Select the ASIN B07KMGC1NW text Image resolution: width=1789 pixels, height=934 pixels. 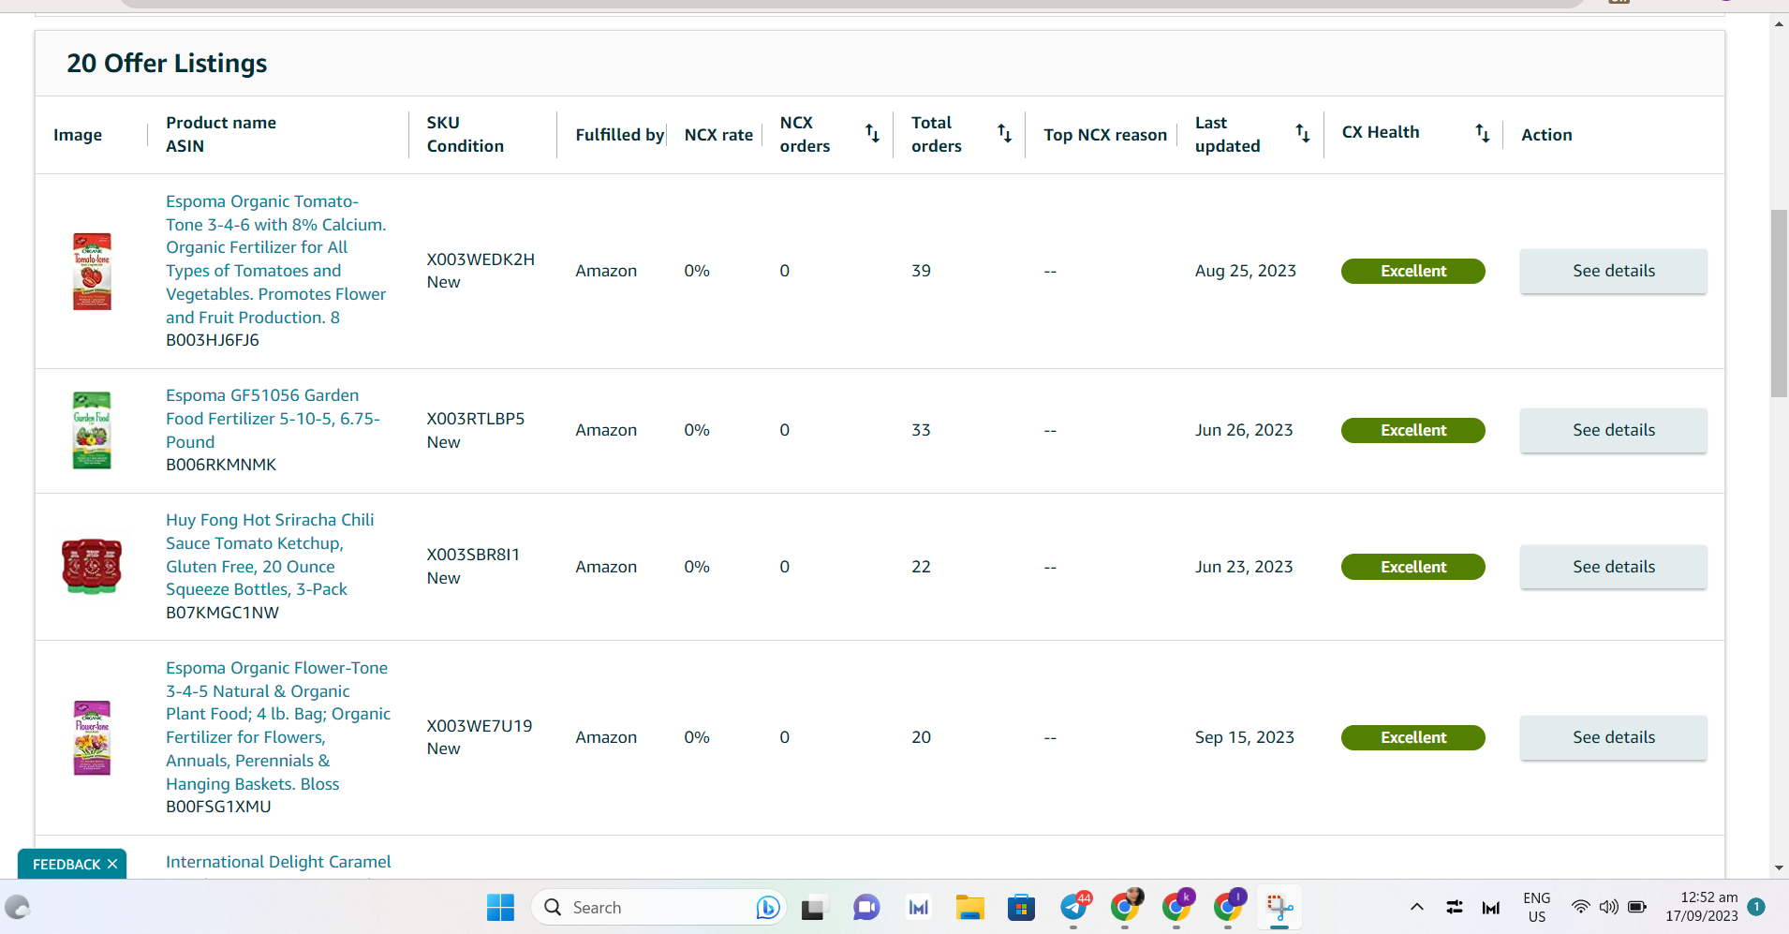(x=222, y=613)
